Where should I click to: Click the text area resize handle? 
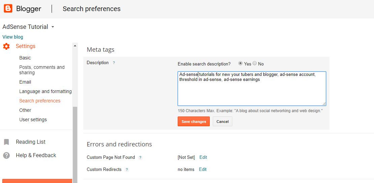pos(324,104)
